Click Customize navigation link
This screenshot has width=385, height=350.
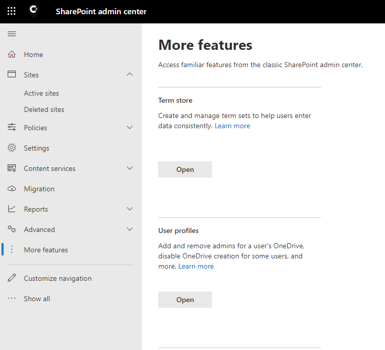(57, 278)
